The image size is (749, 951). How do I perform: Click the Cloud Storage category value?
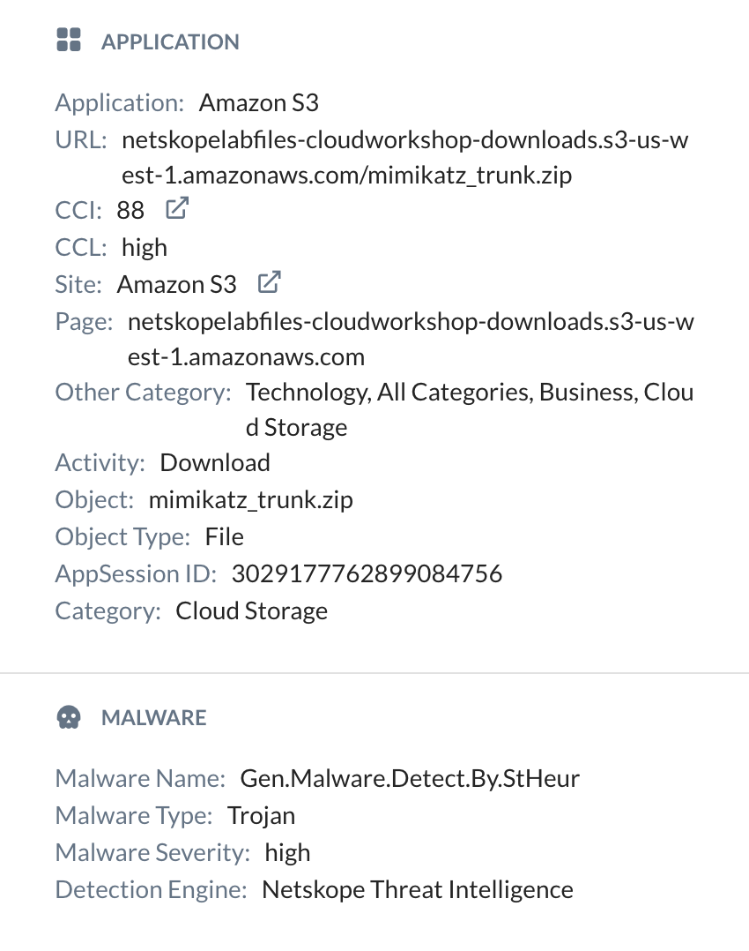(x=251, y=610)
